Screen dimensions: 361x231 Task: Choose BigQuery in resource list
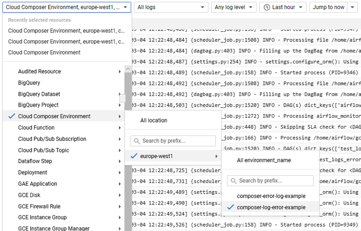(29, 83)
